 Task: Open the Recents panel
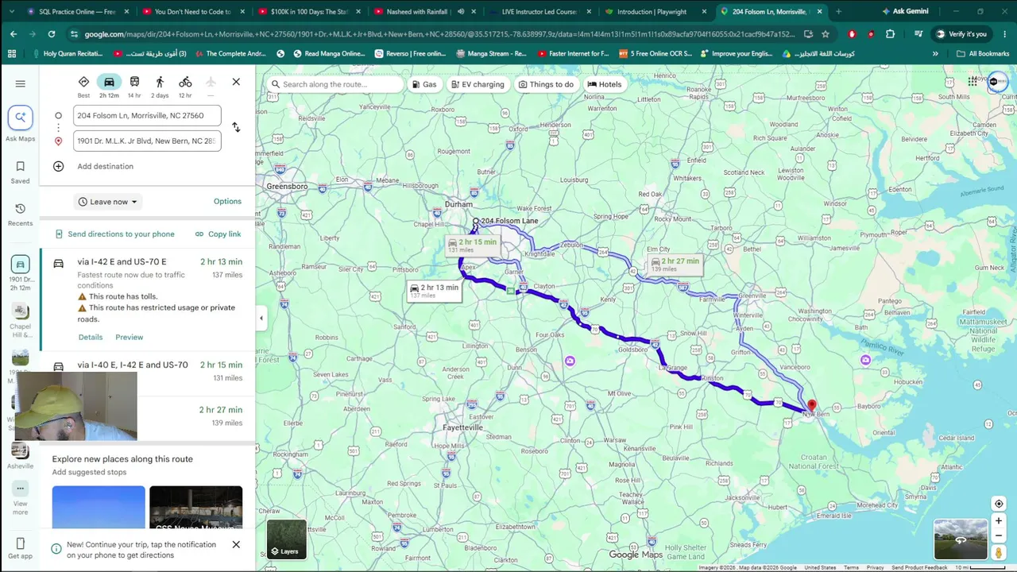point(21,214)
